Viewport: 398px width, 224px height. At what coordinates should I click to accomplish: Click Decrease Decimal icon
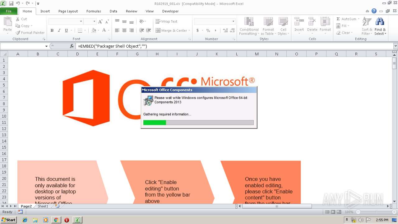point(232,30)
